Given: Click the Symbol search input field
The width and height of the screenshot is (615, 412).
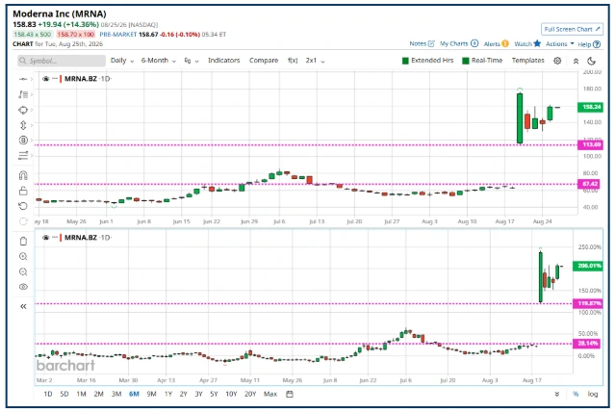Looking at the screenshot, I should (x=62, y=61).
